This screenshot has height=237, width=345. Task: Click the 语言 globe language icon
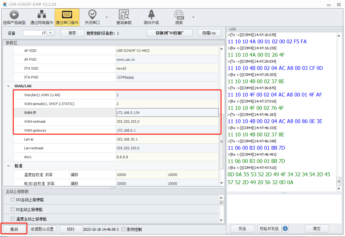[x=179, y=15]
